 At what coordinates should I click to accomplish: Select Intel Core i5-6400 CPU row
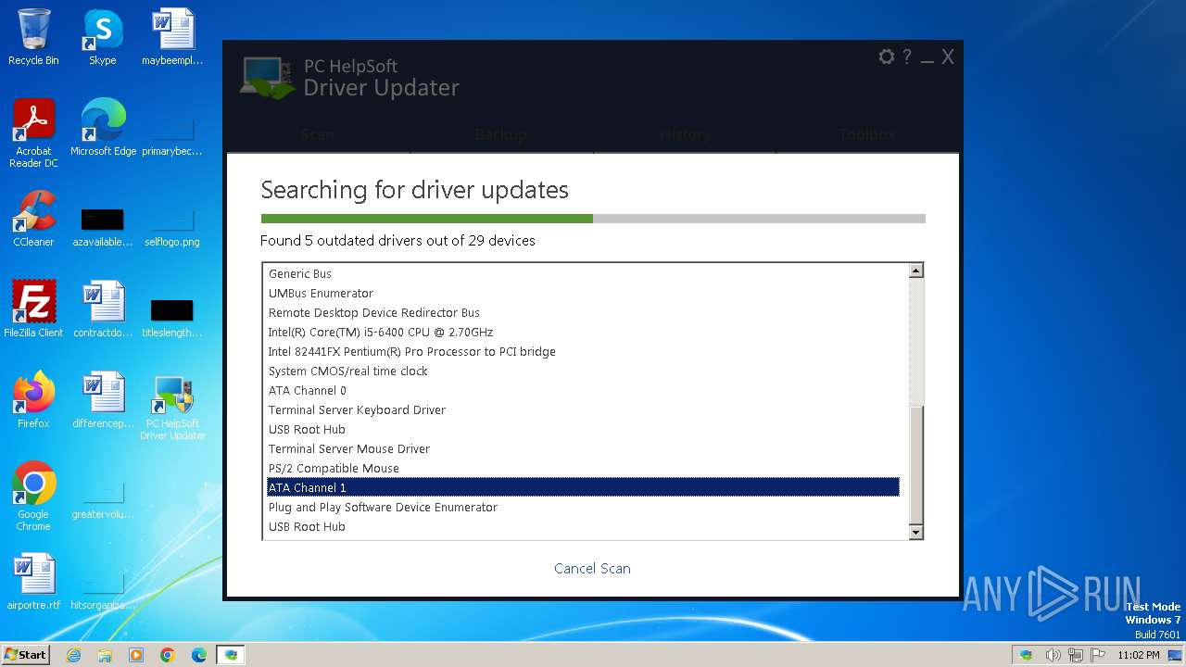[584, 333]
